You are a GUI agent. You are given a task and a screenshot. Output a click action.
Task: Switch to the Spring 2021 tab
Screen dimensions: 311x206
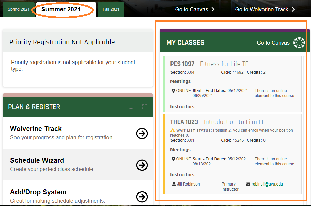coord(19,9)
